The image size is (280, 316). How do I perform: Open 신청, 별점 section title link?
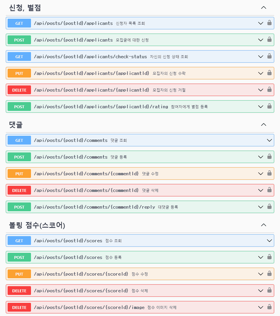tap(25, 8)
